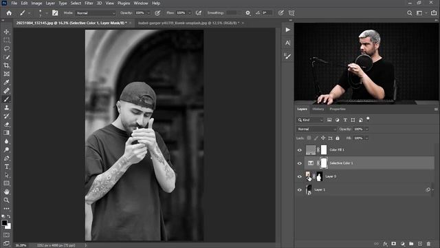440x248 pixels.
Task: Go to the Home screen icon
Action: [x=9, y=13]
